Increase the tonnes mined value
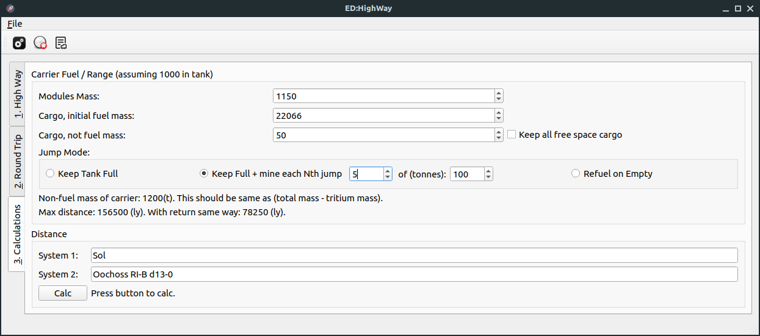The height and width of the screenshot is (336, 760). (x=488, y=171)
